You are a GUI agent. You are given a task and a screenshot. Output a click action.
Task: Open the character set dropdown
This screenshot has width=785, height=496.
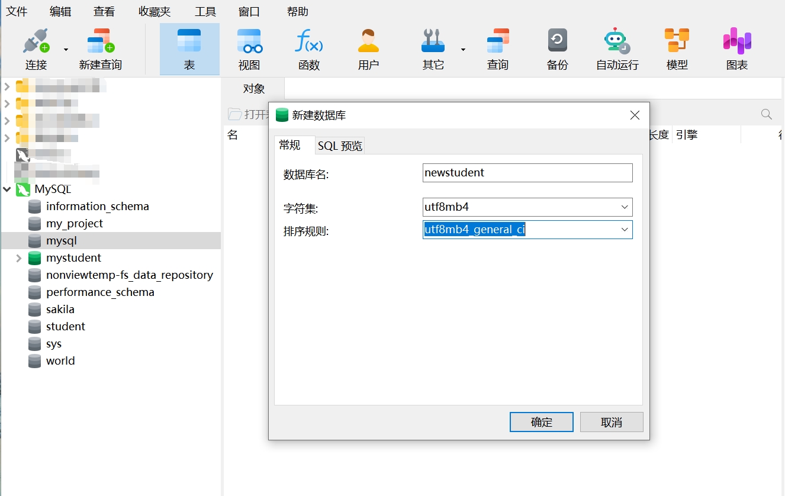point(625,207)
